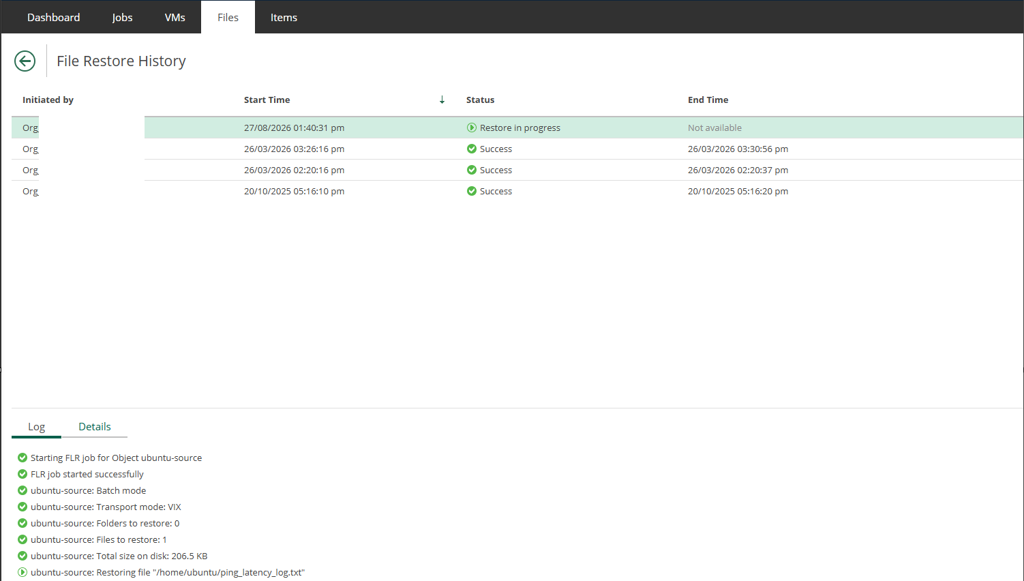Click log line Transport mode: VIX
This screenshot has height=581, width=1024.
point(106,507)
